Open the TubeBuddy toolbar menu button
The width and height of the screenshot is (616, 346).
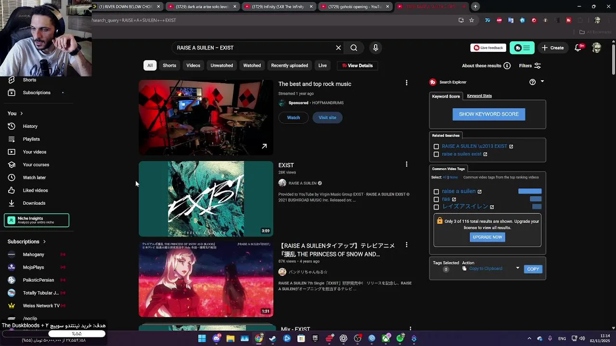coord(522,48)
